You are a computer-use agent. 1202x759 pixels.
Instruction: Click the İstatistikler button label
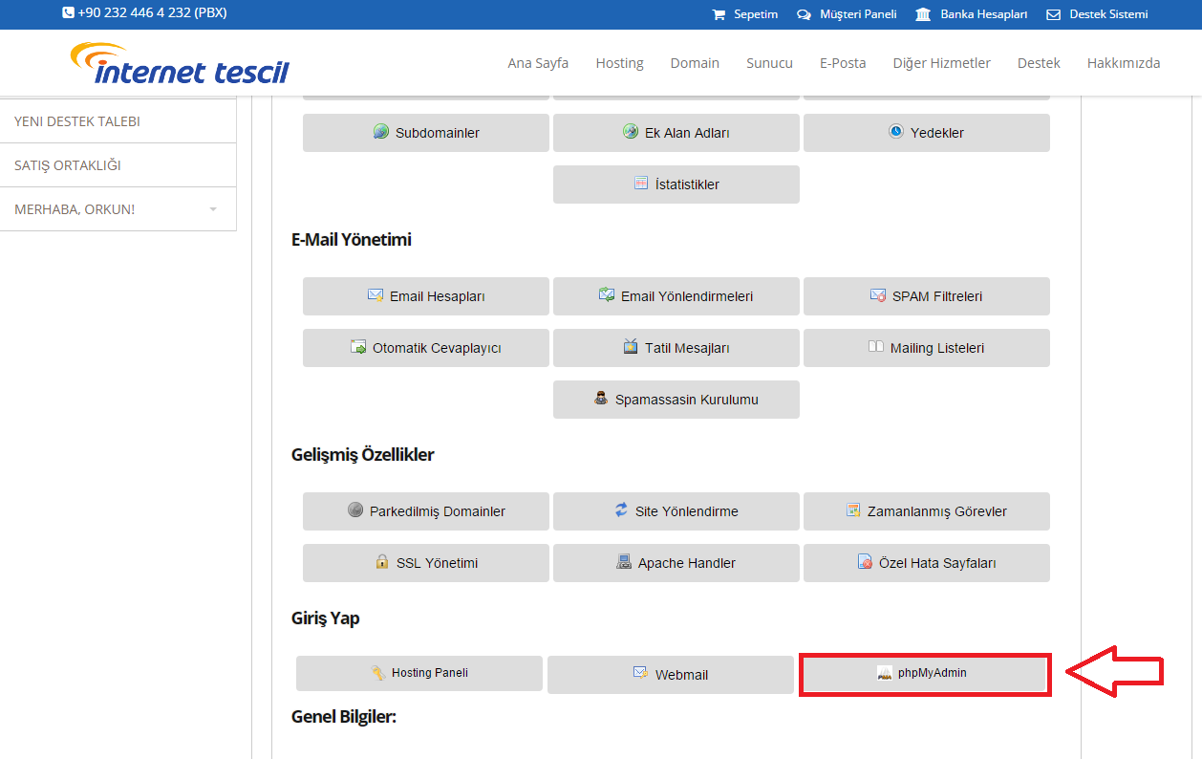687,184
